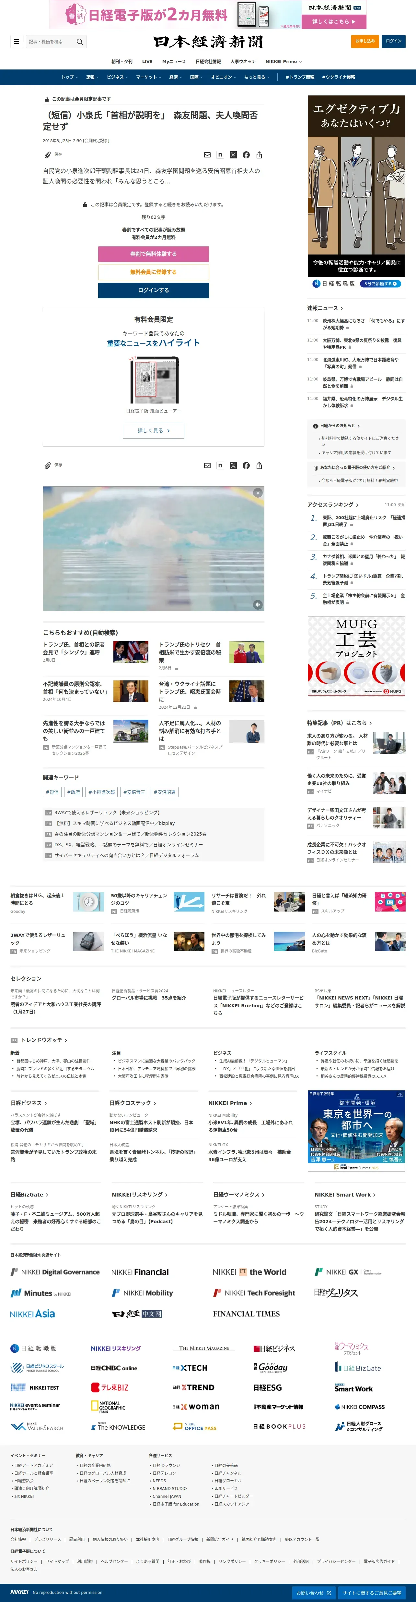The width and height of the screenshot is (416, 1602).
Task: Unmute the swimming video
Action: [x=258, y=604]
